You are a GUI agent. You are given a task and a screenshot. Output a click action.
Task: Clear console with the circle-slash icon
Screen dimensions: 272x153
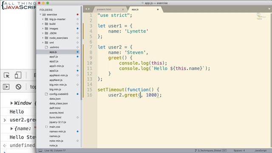[18, 87]
